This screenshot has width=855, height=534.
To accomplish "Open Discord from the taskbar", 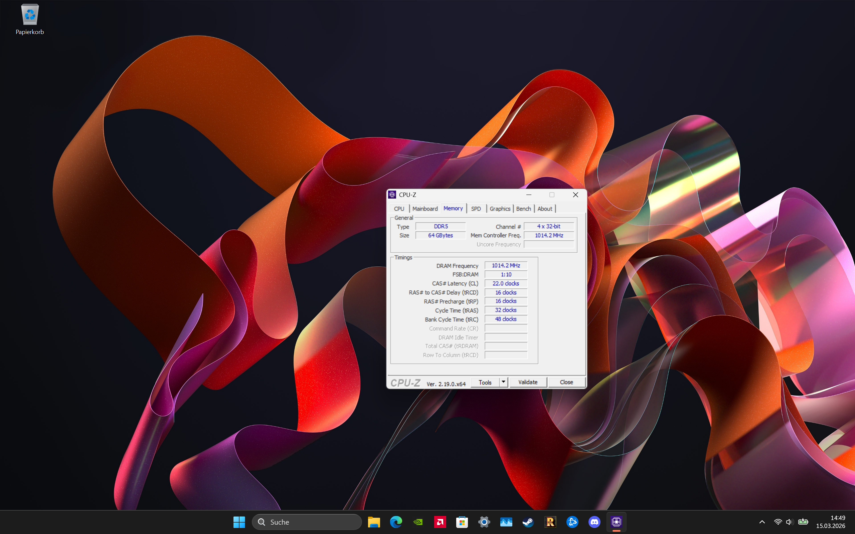I will click(x=594, y=522).
